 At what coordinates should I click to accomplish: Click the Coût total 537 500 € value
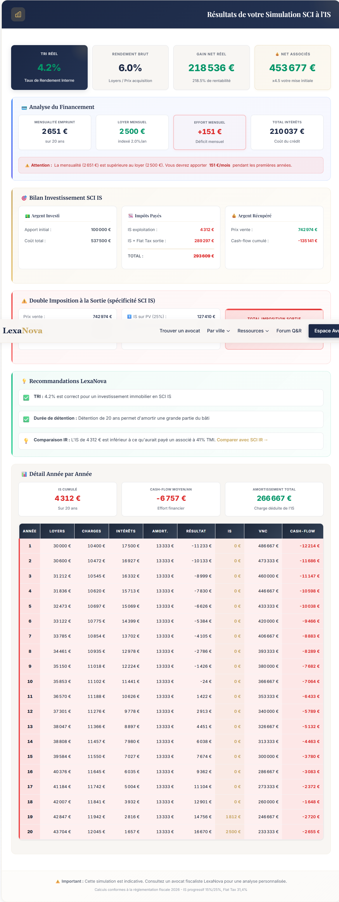tap(101, 241)
